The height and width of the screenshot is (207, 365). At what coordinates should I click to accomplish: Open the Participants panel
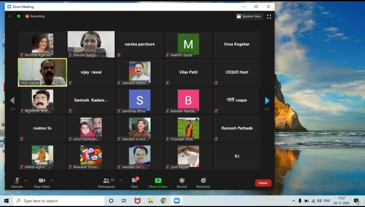(x=106, y=183)
